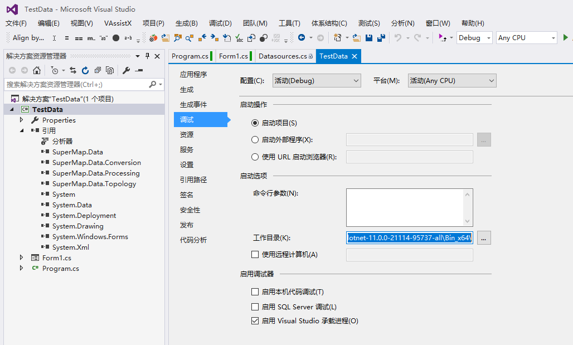Screen dimensions: 573x345
Task: Open the 签名 property page
Action: (x=187, y=195)
